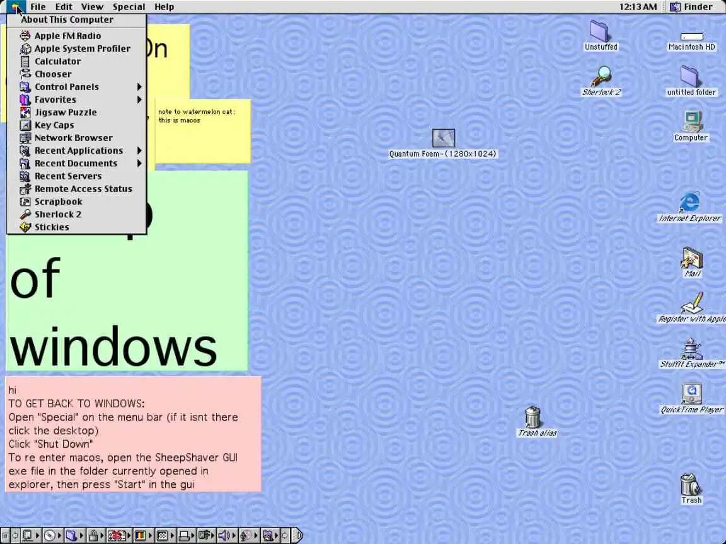Click the Apple logo menu
This screenshot has height=544, width=726.
tap(15, 6)
